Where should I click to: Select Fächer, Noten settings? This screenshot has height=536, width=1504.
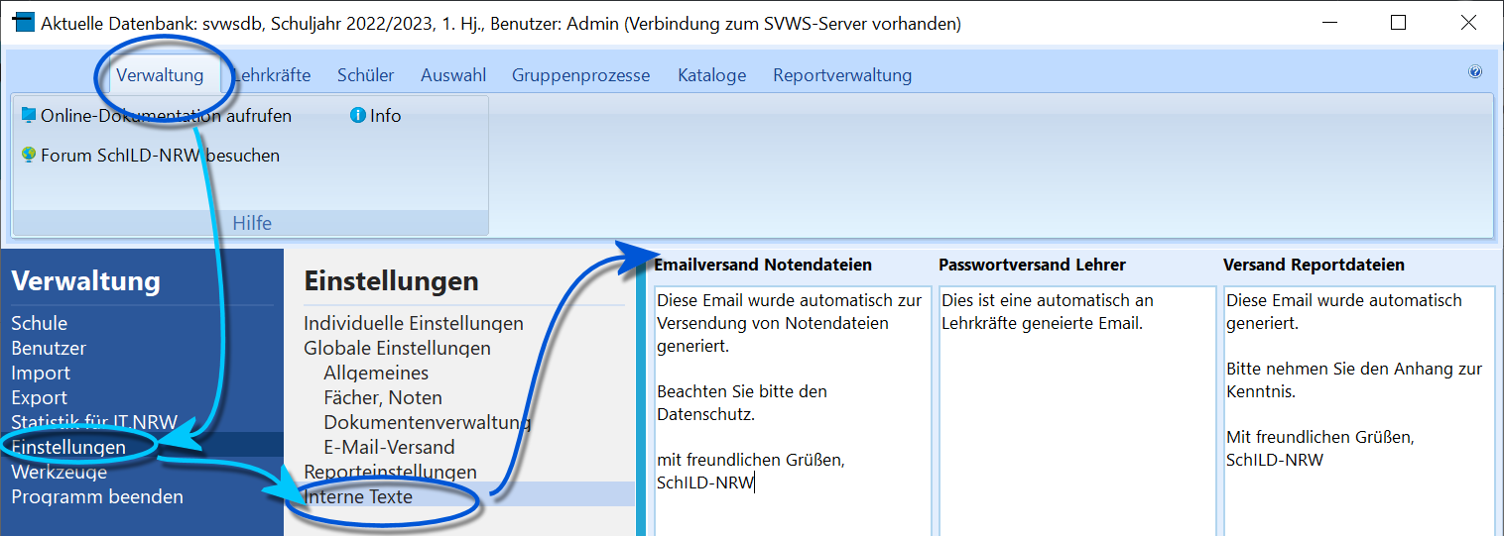click(x=383, y=397)
